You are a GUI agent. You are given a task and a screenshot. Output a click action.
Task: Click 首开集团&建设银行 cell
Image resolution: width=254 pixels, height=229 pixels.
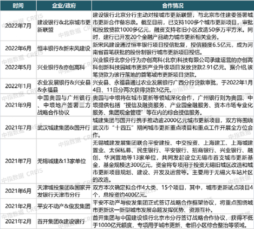[x=64, y=221]
